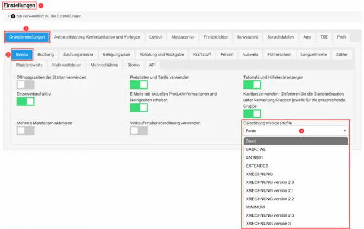Select the Mahngebühren sub-tab
The height and width of the screenshot is (229, 364).
(x=104, y=65)
